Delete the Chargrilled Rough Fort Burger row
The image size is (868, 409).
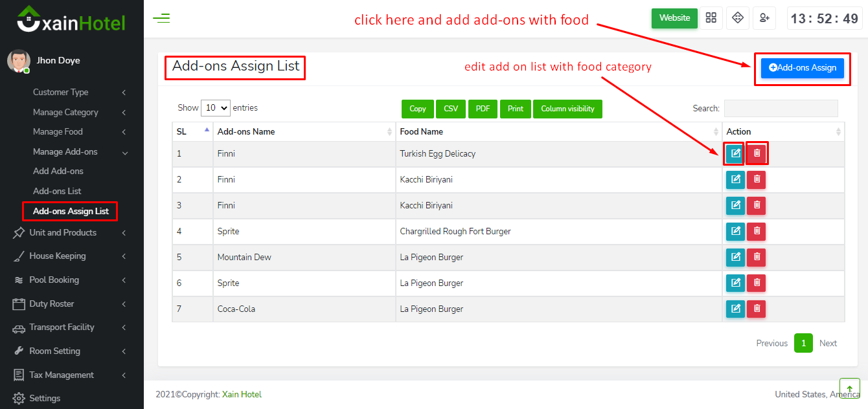(757, 232)
